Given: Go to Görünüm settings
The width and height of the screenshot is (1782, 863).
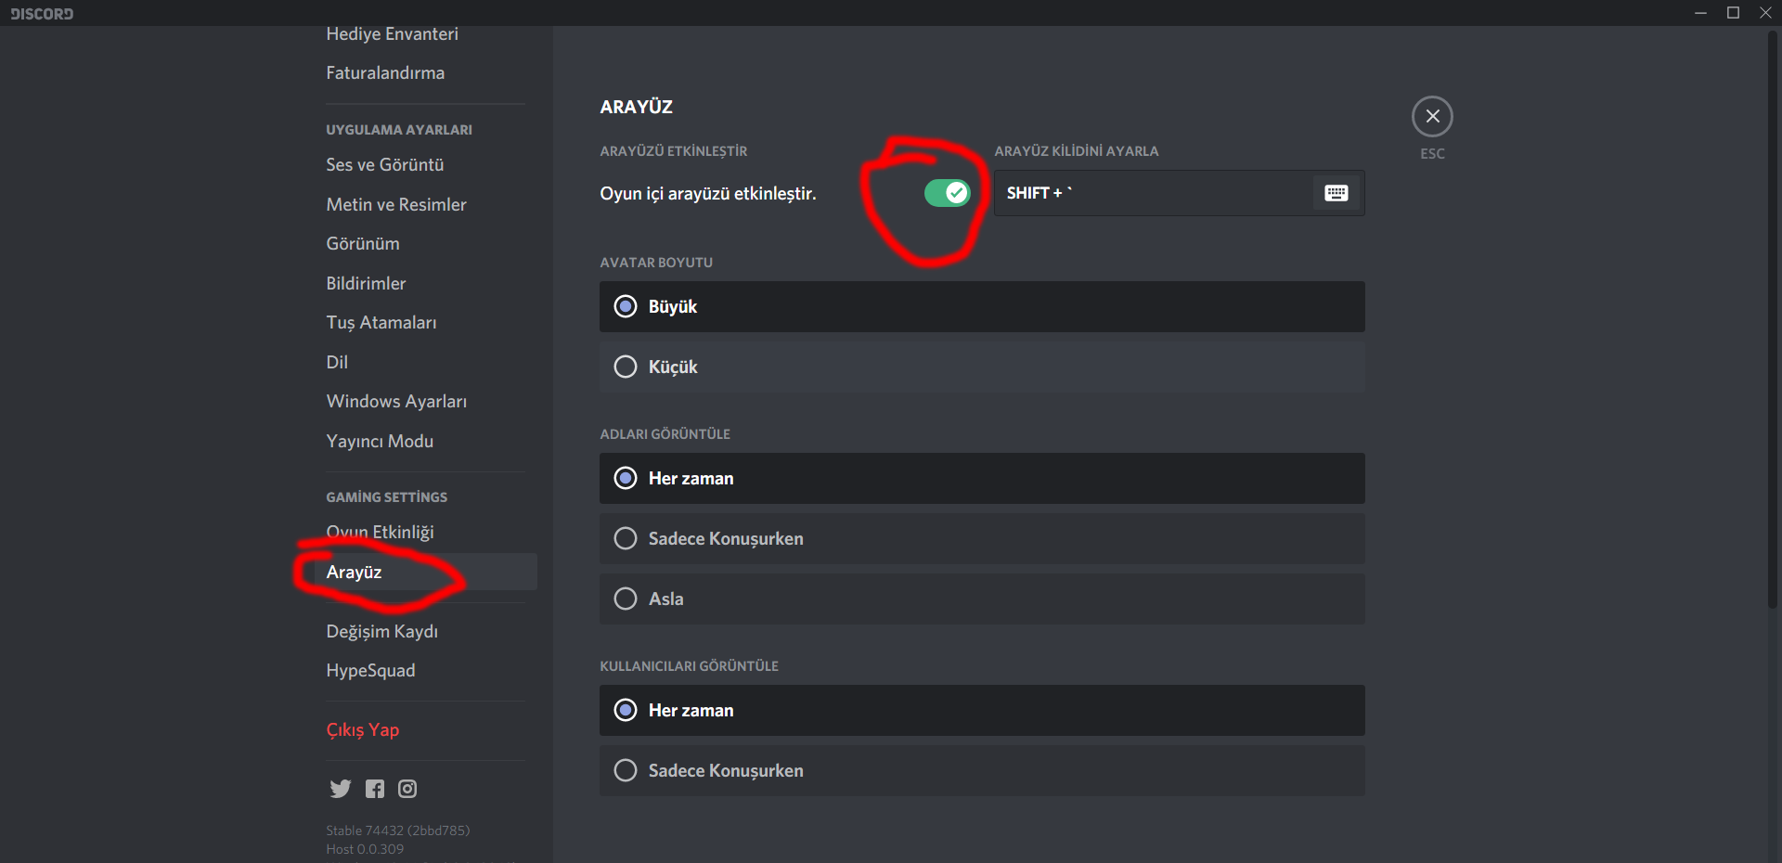Looking at the screenshot, I should [x=363, y=244].
